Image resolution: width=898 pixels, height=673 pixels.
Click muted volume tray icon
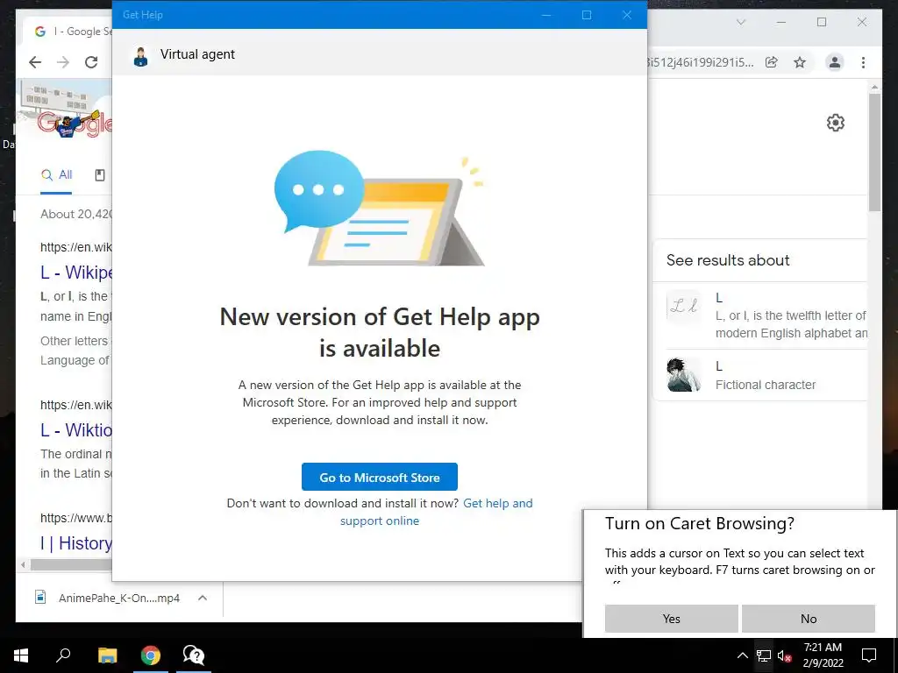(785, 655)
